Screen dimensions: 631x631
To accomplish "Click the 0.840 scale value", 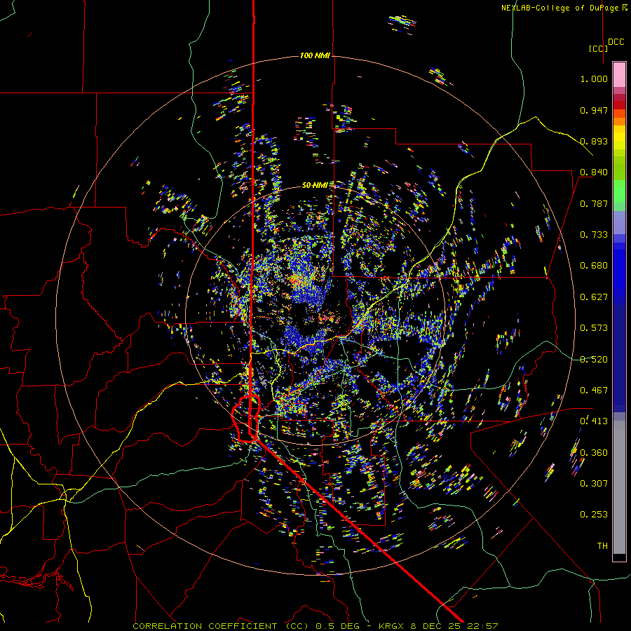I will click(594, 172).
